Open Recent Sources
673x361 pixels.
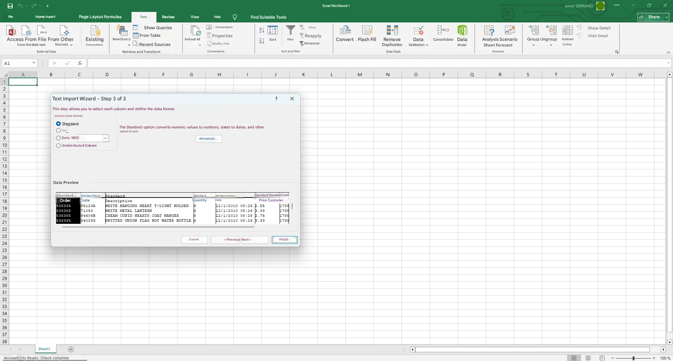point(152,44)
